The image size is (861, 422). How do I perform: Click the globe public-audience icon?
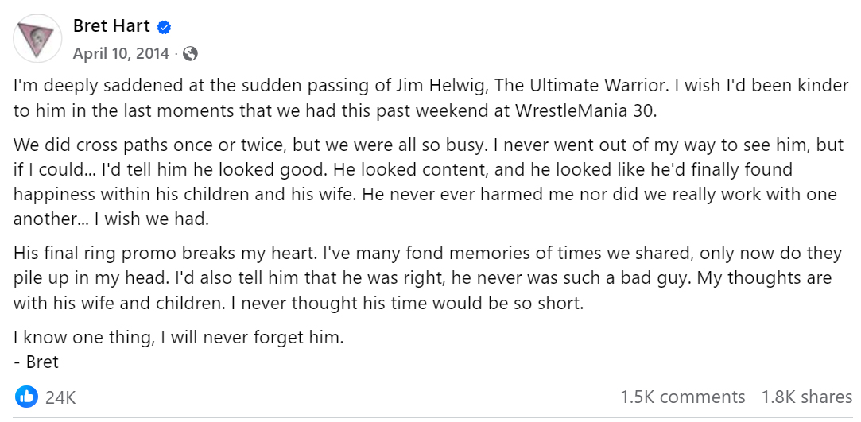point(190,54)
